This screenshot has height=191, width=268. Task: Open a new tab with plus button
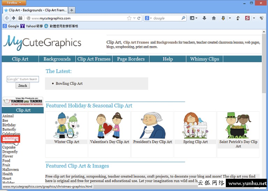tap(72, 10)
